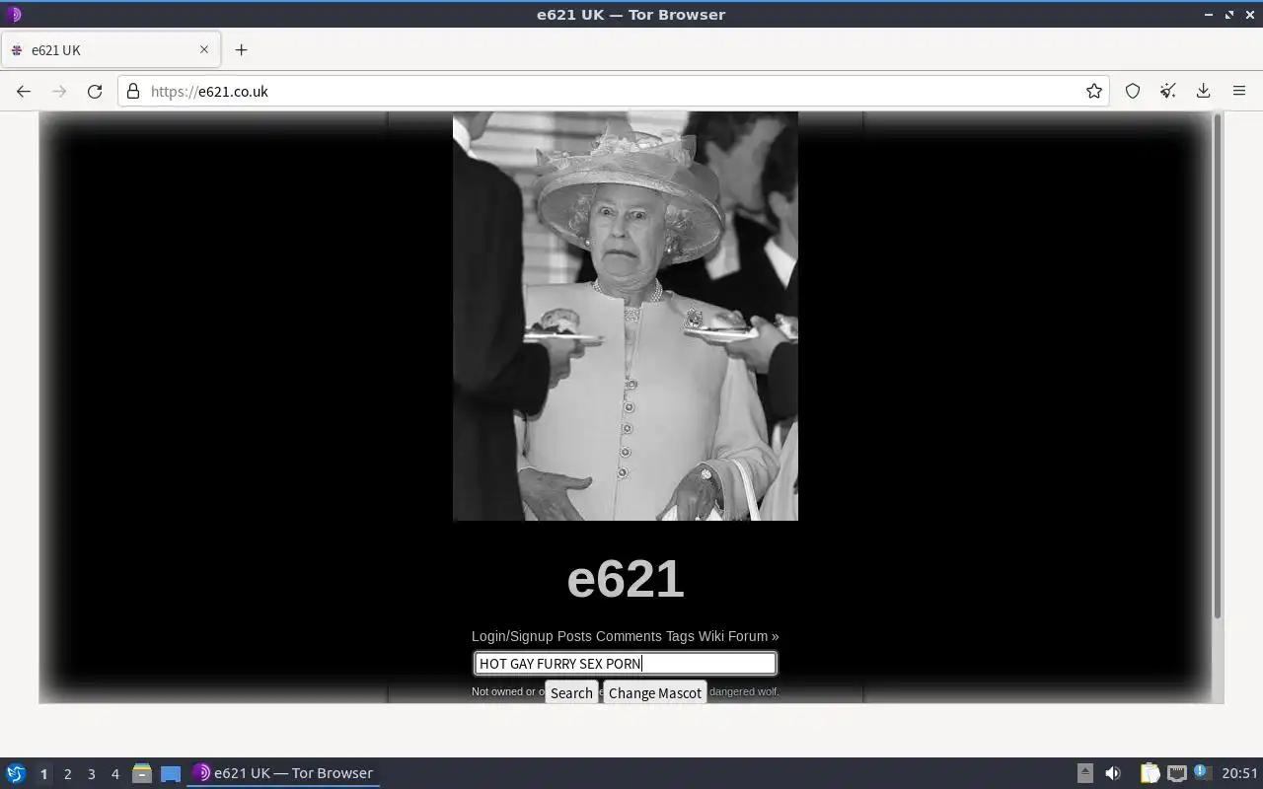Image resolution: width=1263 pixels, height=789 pixels.
Task: Switch to workspace 3
Action: click(x=91, y=774)
